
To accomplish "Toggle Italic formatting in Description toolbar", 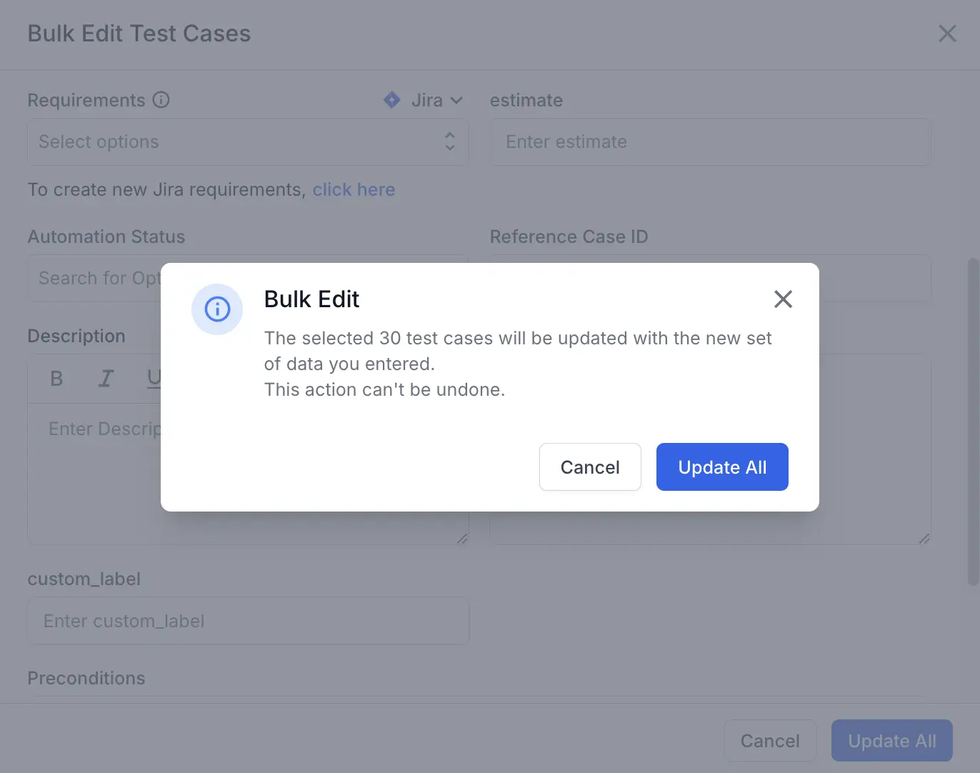I will 106,379.
